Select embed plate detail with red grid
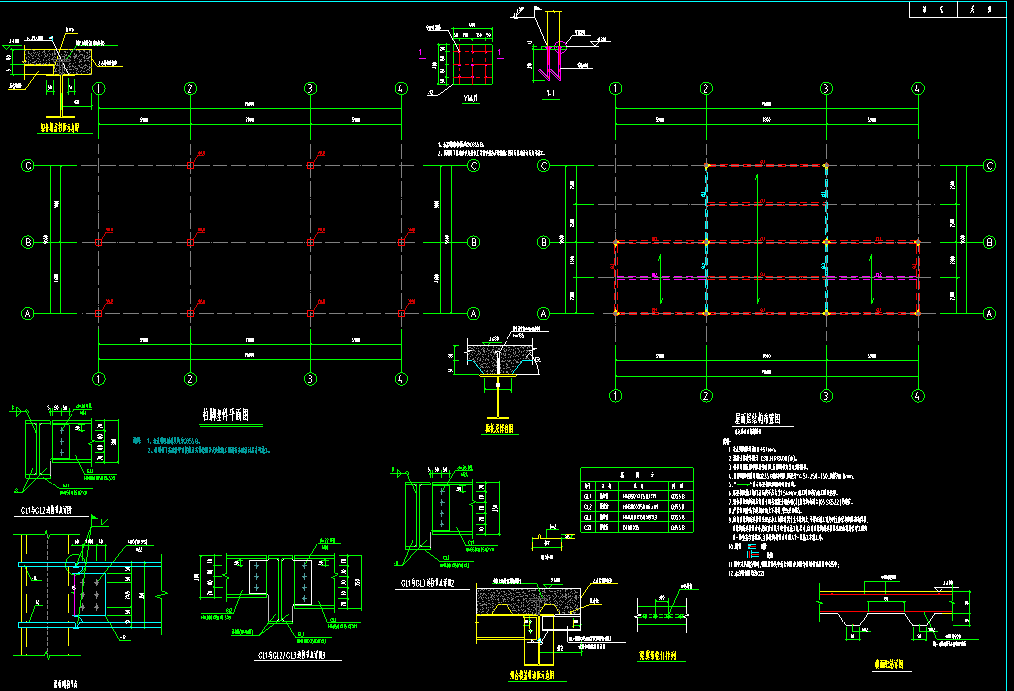The height and width of the screenshot is (691, 1014). coord(471,61)
